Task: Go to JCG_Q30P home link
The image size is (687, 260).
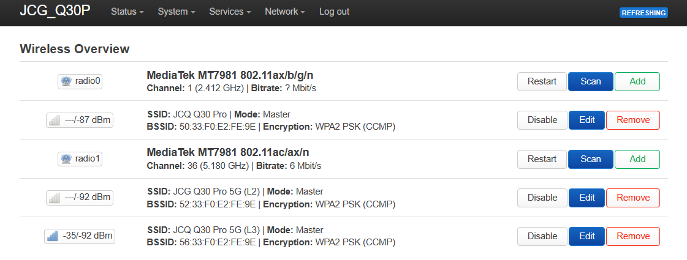Action: pyautogui.click(x=55, y=12)
